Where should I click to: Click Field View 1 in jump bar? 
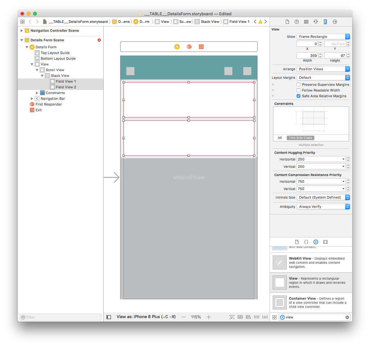[236, 22]
